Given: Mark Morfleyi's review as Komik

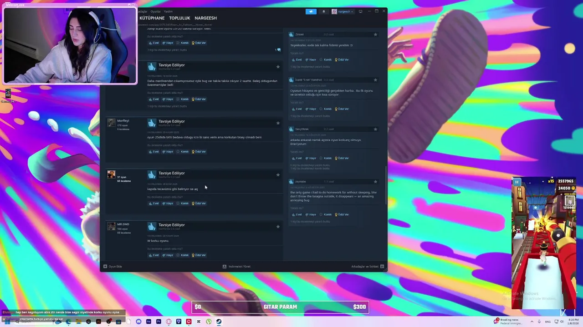Looking at the screenshot, I should (183, 152).
